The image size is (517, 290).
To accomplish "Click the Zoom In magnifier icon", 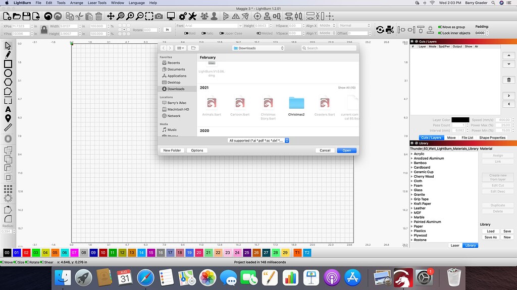I will (x=130, y=16).
